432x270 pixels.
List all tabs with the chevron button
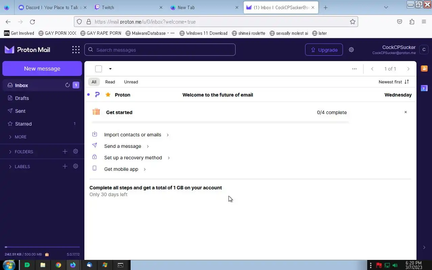[x=386, y=7]
